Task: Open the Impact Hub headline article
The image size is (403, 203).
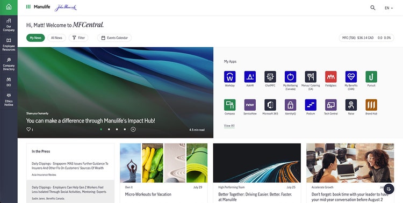Action: pyautogui.click(x=90, y=120)
